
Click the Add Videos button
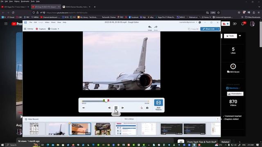click(x=158, y=105)
